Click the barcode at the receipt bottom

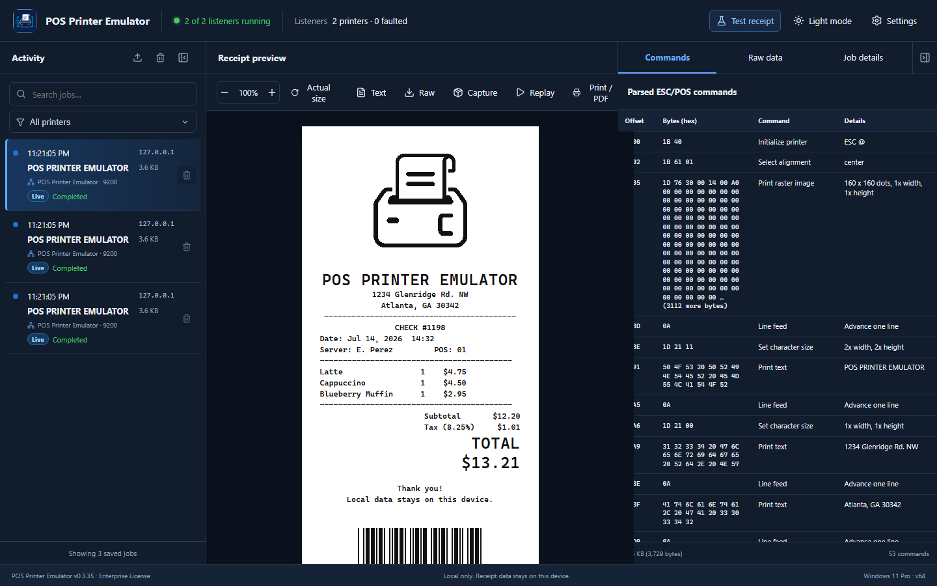[420, 546]
